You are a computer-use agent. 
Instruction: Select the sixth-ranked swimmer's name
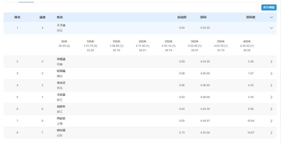(x=61, y=107)
